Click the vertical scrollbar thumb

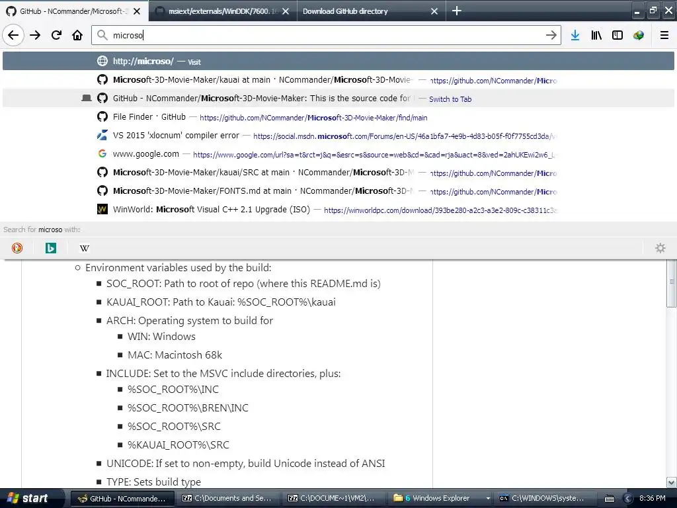click(671, 283)
